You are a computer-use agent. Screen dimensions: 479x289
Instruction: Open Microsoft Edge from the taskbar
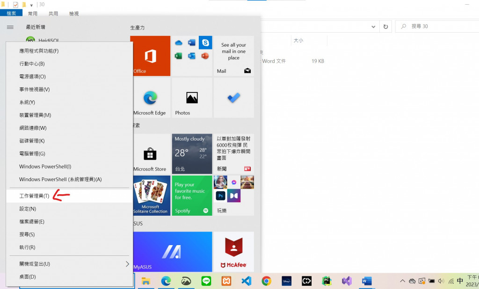coord(166,281)
